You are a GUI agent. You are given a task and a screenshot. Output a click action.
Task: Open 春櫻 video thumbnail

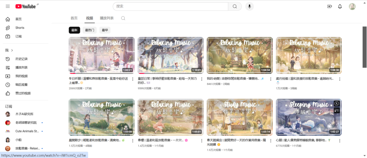tap(171, 117)
